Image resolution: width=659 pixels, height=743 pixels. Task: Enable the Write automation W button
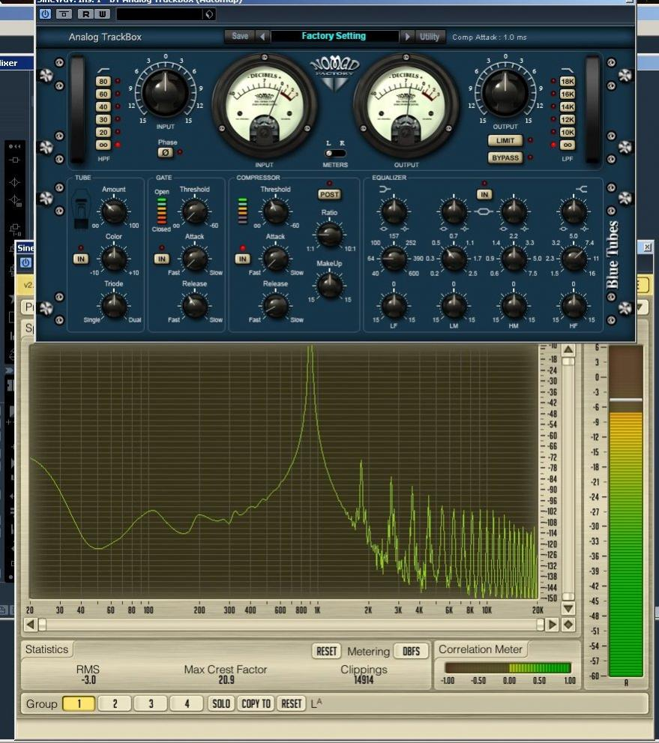tap(102, 13)
